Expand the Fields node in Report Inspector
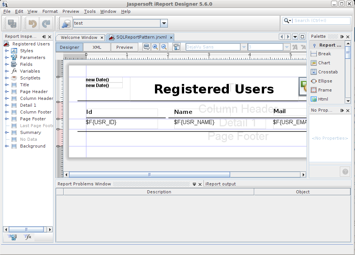Screen dimensions: 355x255 click(x=7, y=64)
